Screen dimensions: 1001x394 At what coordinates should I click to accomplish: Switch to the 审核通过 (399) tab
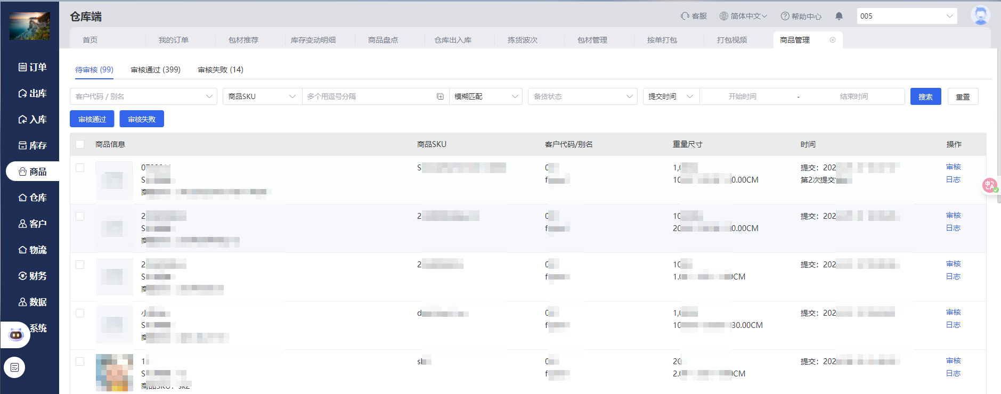[156, 70]
